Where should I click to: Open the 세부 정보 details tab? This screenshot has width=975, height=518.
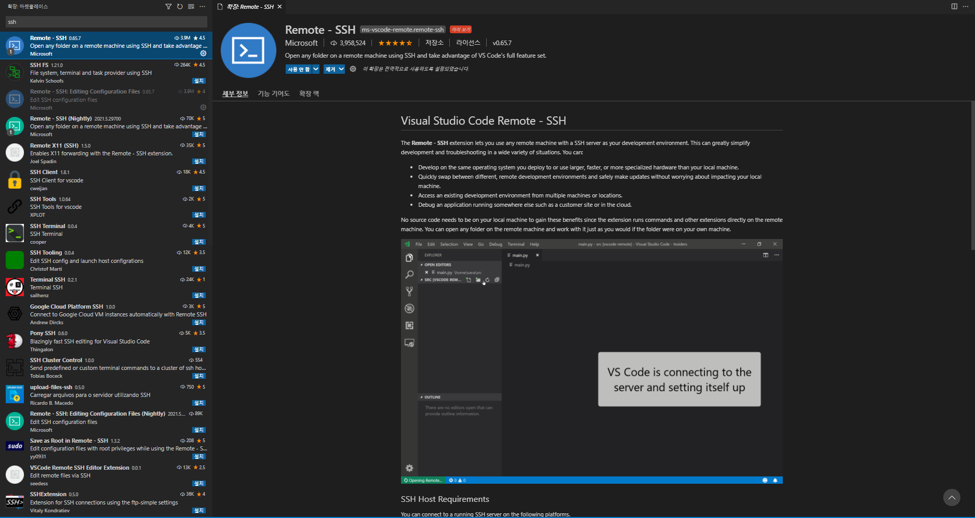[235, 94]
